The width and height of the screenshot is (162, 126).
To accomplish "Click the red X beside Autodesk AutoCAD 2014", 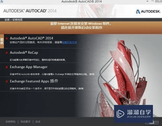I will coord(7,38).
